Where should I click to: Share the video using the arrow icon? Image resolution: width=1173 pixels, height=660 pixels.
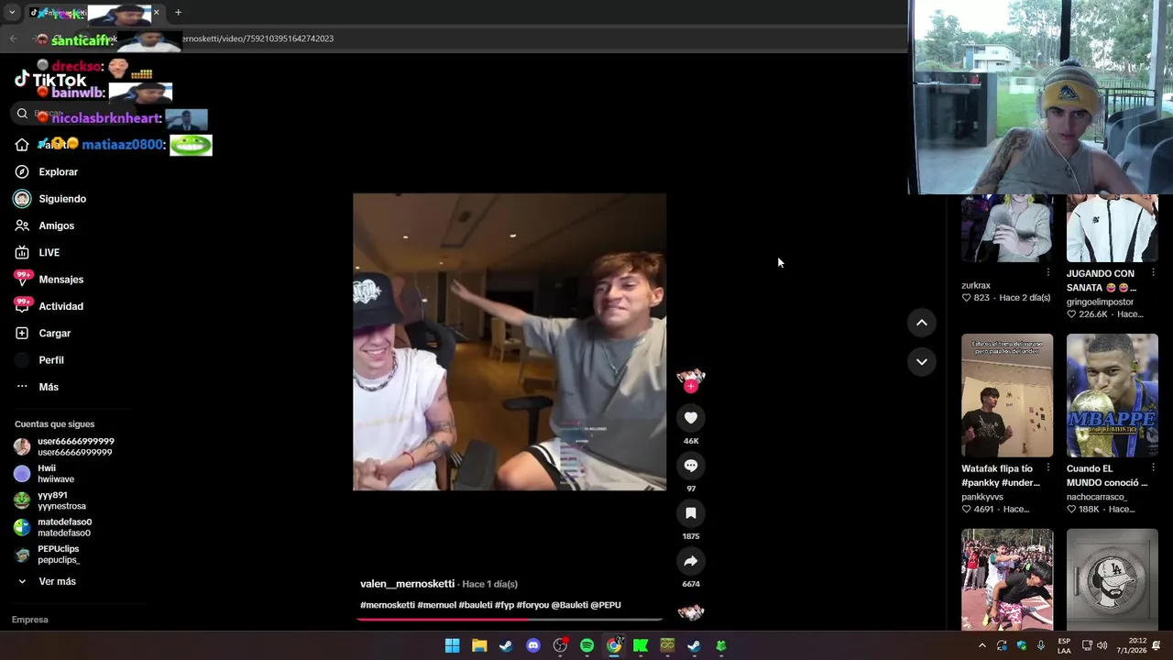[691, 561]
